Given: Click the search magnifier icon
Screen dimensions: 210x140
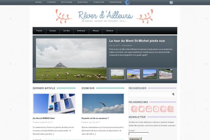Looking at the screenshot, I should pos(173,94).
